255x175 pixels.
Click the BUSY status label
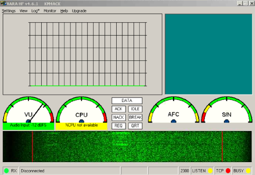coord(239,171)
